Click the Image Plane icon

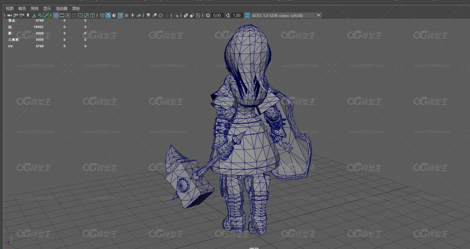tap(34, 15)
